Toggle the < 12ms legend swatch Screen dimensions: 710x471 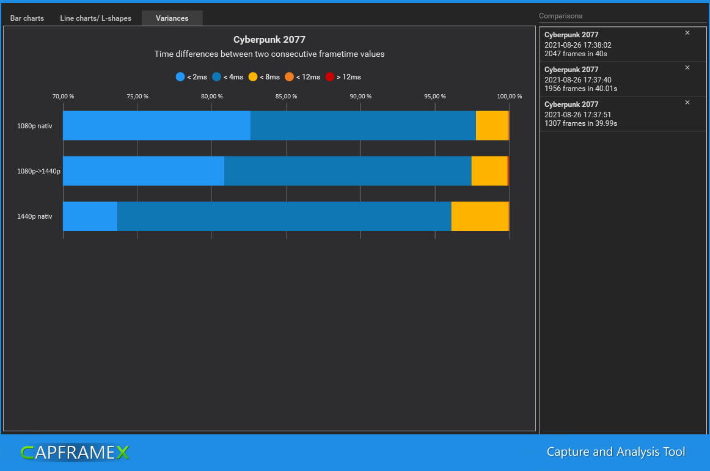[290, 77]
